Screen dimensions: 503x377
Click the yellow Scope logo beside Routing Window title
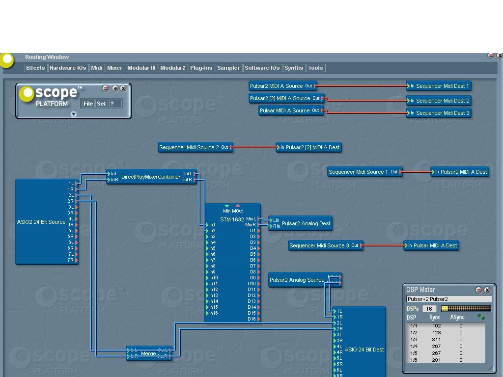[x=7, y=59]
